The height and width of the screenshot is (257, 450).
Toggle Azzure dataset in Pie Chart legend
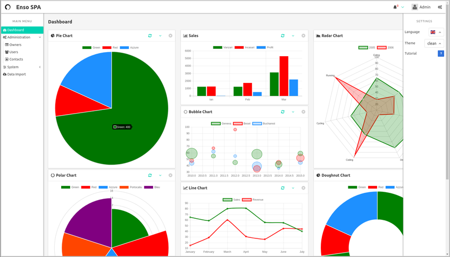tap(129, 48)
